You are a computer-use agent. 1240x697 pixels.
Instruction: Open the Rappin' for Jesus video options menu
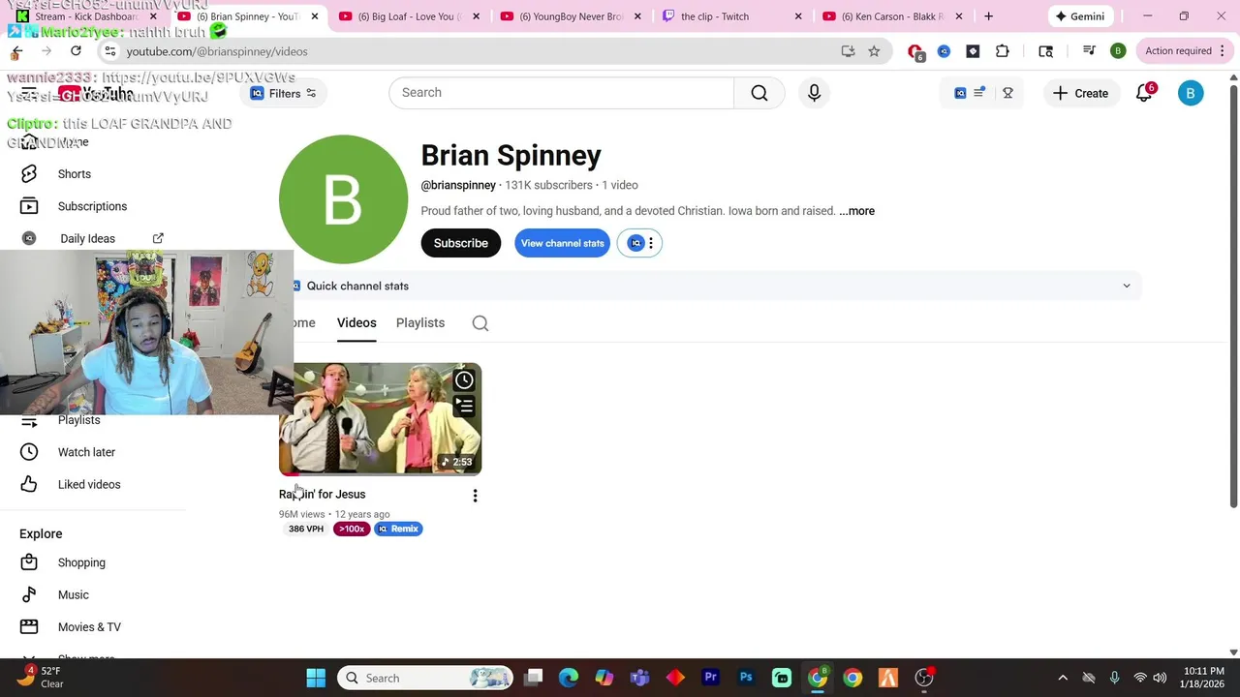tap(475, 496)
